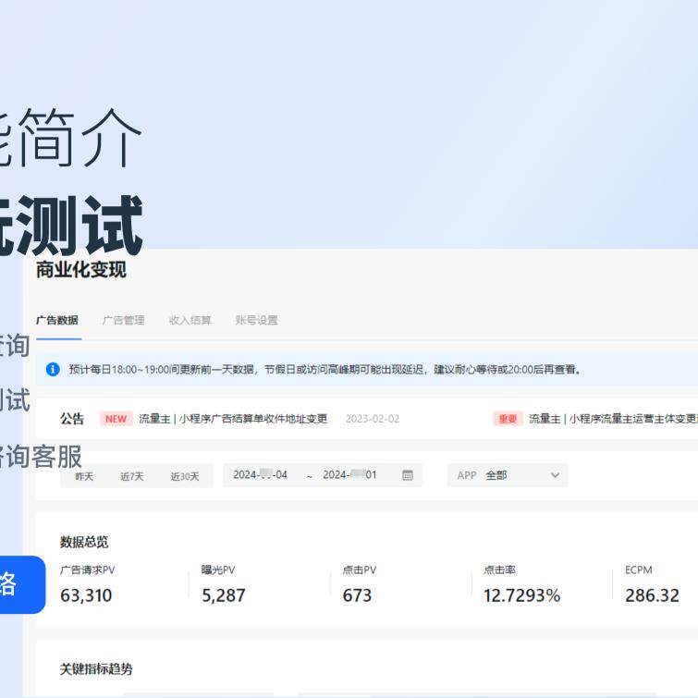Screen dimensions: 698x698
Task: Click the blue info icon in notice bar
Action: pyautogui.click(x=53, y=369)
